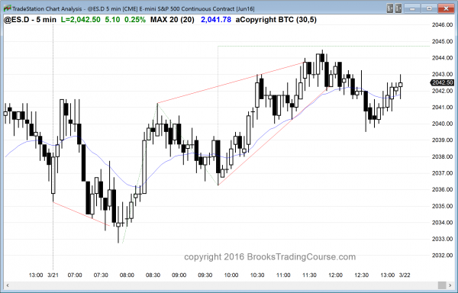Open the symbol link (S) dropdown in title bar
Image resolution: width=458 pixels, height=293 pixels.
[x=390, y=8]
